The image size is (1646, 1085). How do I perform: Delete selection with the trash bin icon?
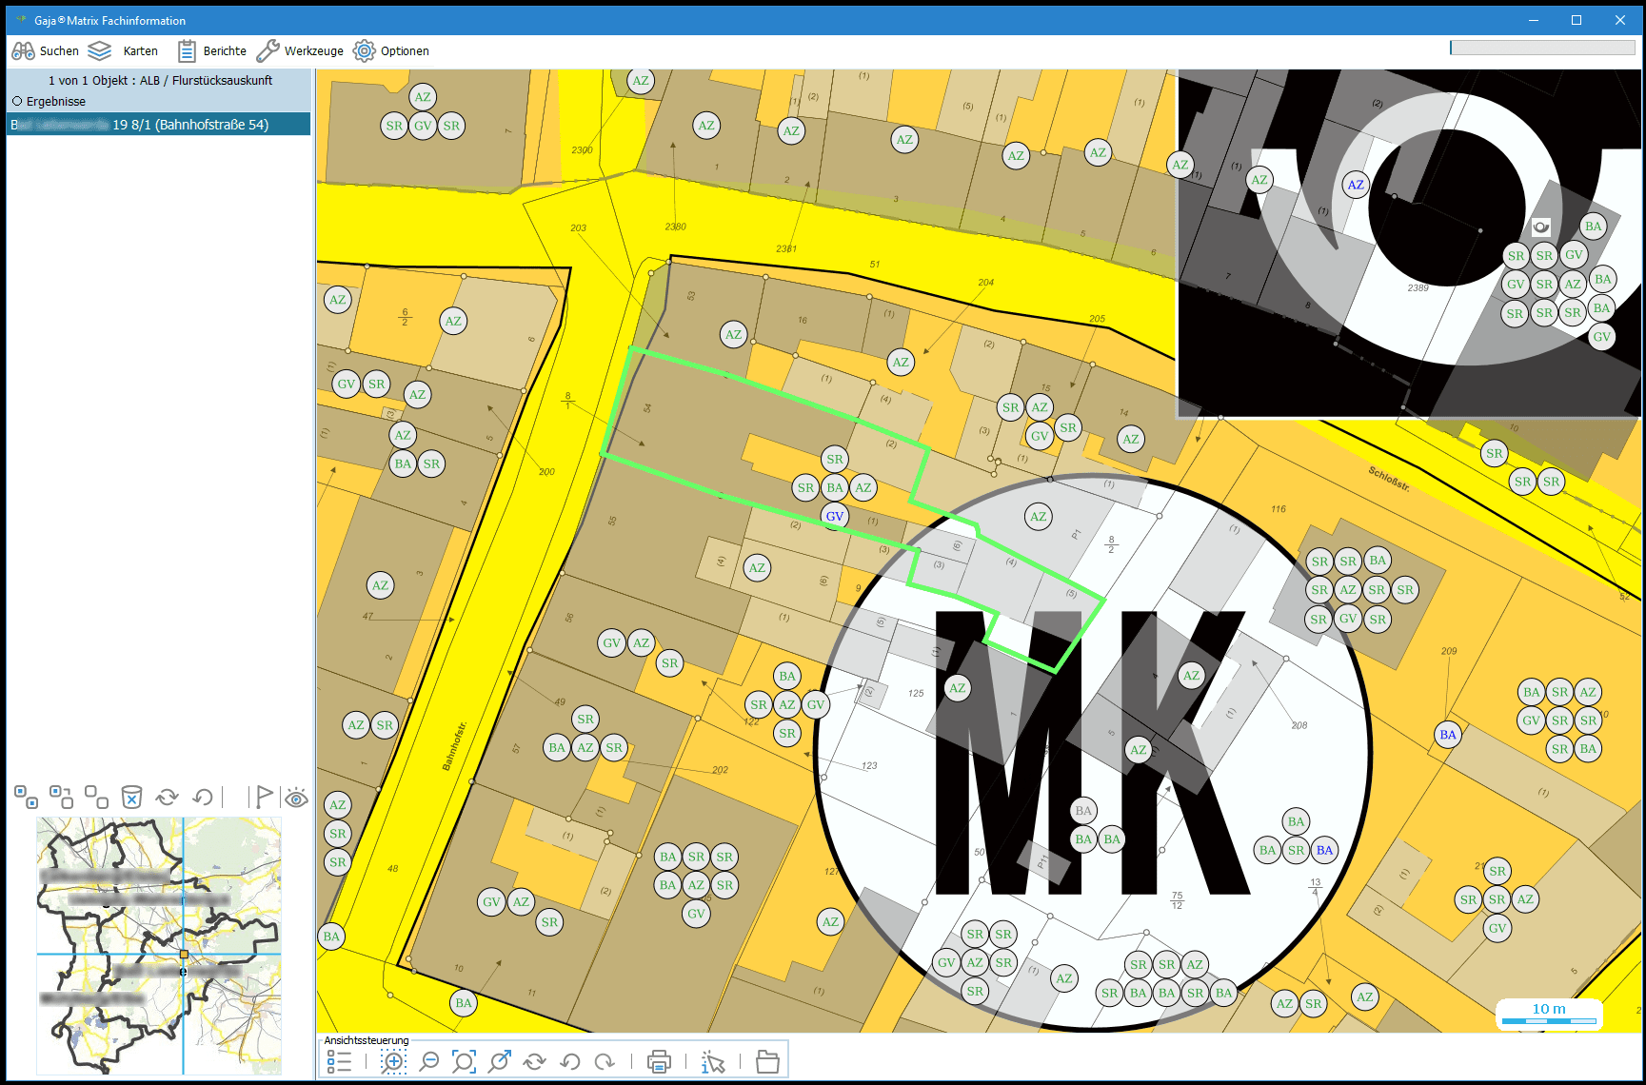[x=131, y=797]
